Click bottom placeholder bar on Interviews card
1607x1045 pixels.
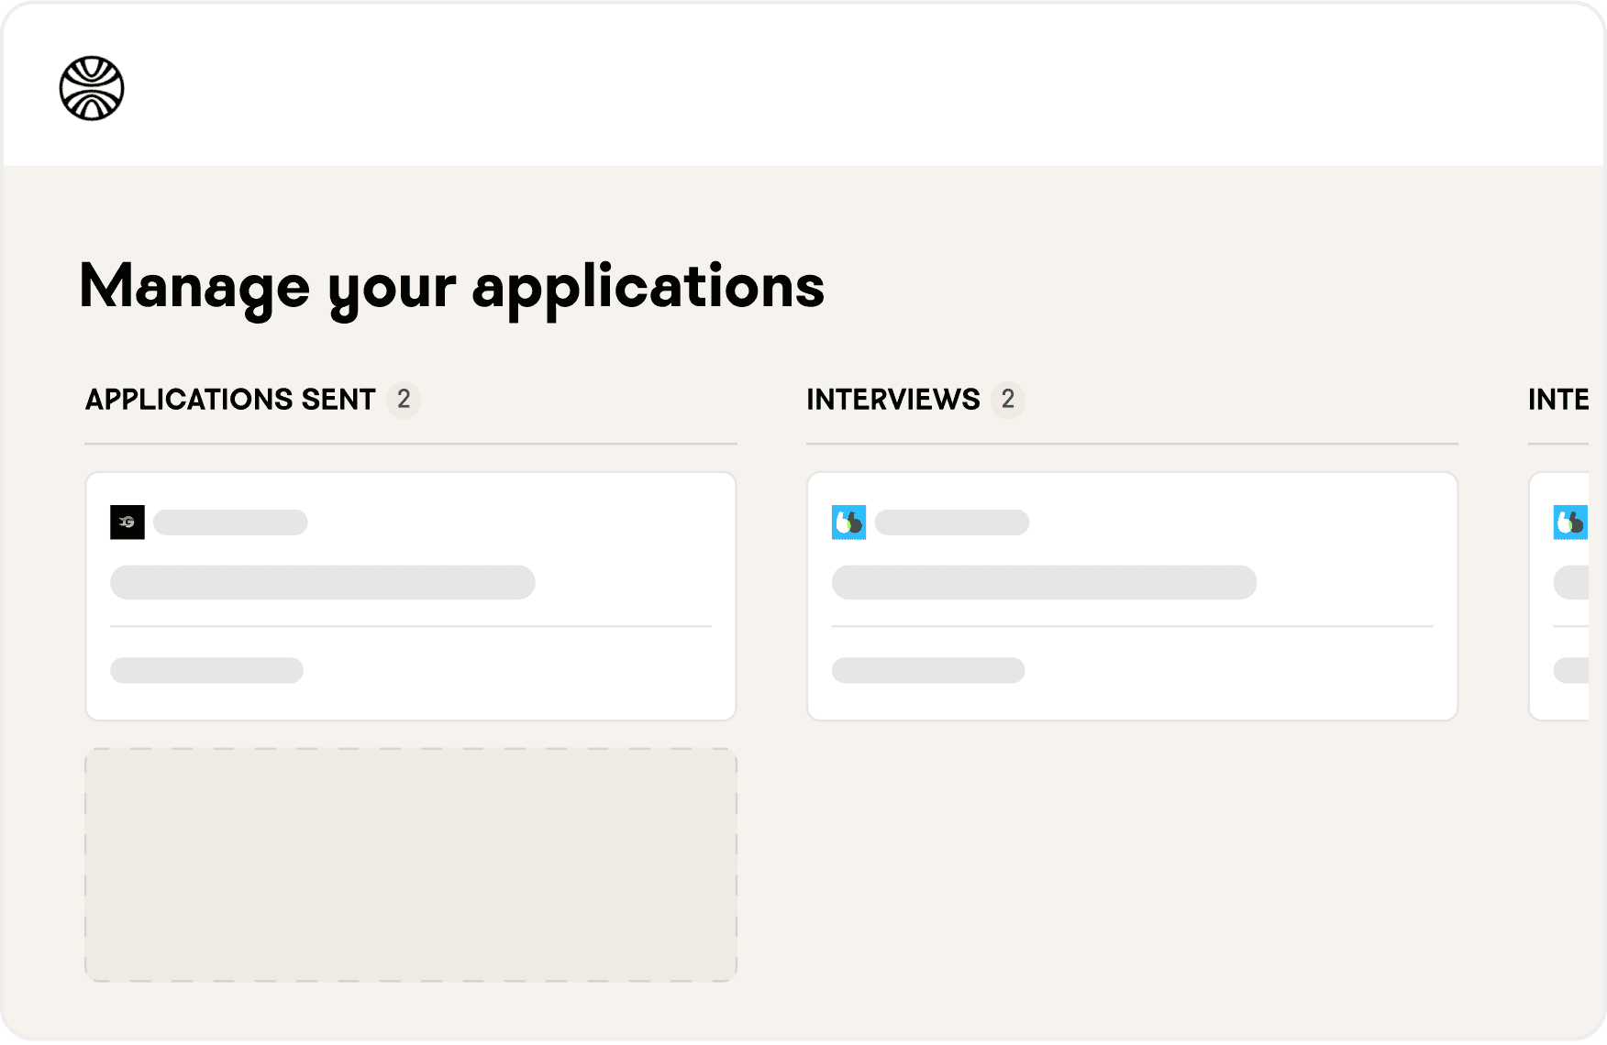(x=928, y=670)
